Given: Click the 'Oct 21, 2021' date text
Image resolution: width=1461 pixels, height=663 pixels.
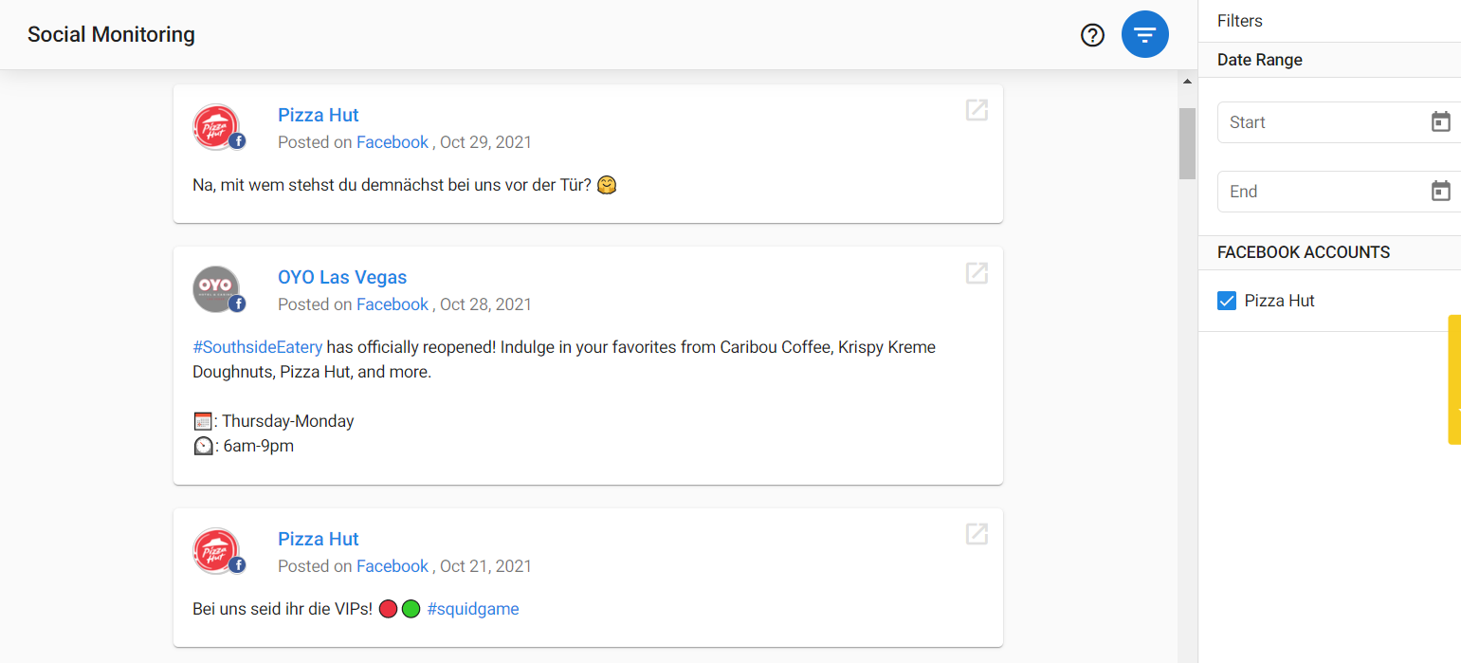Looking at the screenshot, I should coord(485,566).
